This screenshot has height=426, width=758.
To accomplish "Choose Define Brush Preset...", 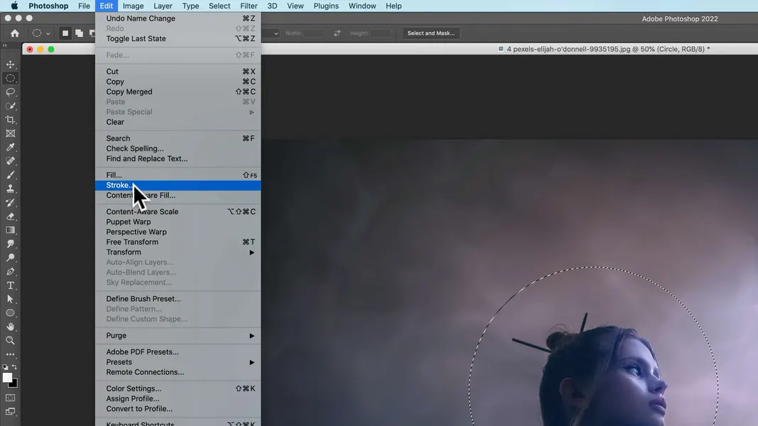I will pyautogui.click(x=179, y=299).
